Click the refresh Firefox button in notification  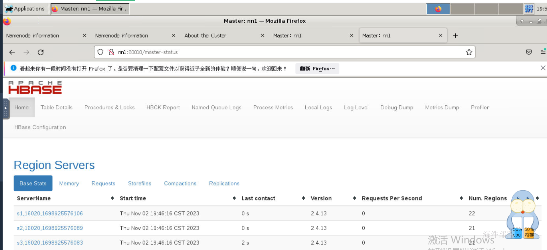coord(317,69)
